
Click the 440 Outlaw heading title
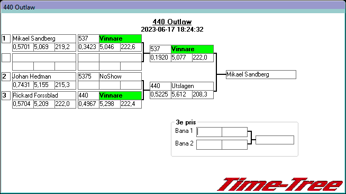tap(172, 22)
